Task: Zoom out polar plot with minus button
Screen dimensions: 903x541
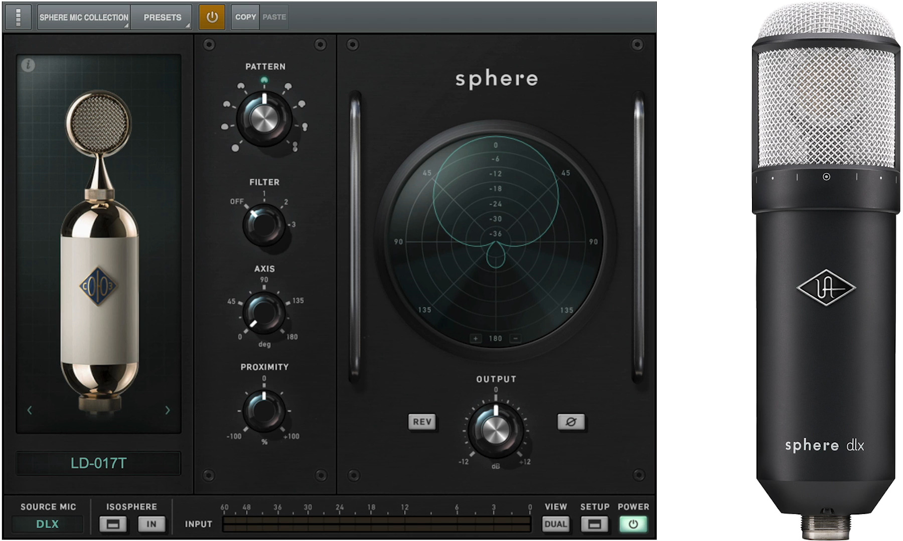Action: click(515, 339)
